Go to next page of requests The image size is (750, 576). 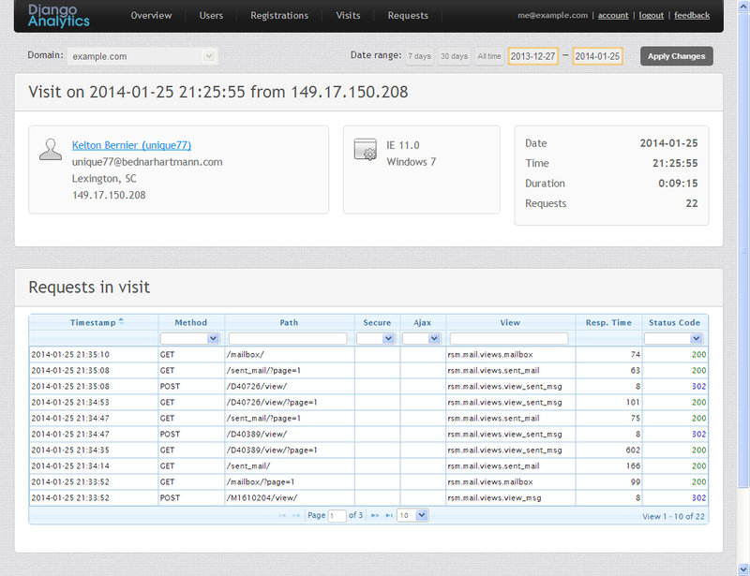point(375,515)
